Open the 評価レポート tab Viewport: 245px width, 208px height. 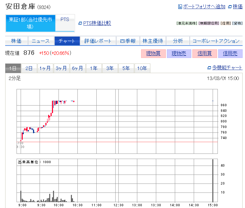(98, 41)
